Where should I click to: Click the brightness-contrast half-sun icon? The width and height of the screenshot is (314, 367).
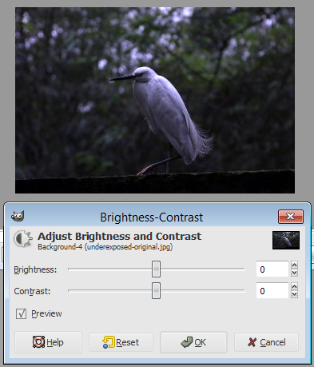23,238
